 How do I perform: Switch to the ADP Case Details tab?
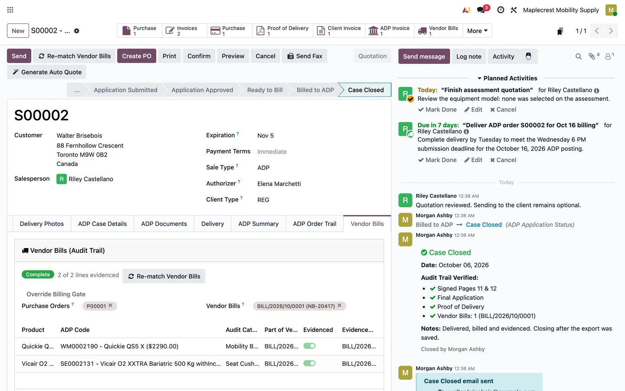[x=102, y=224]
